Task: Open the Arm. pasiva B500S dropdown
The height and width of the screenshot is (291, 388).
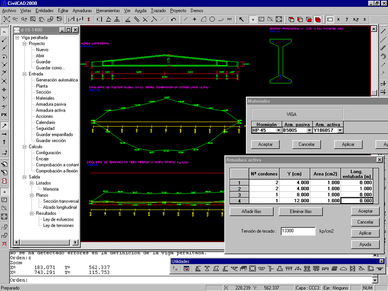Action: point(309,130)
